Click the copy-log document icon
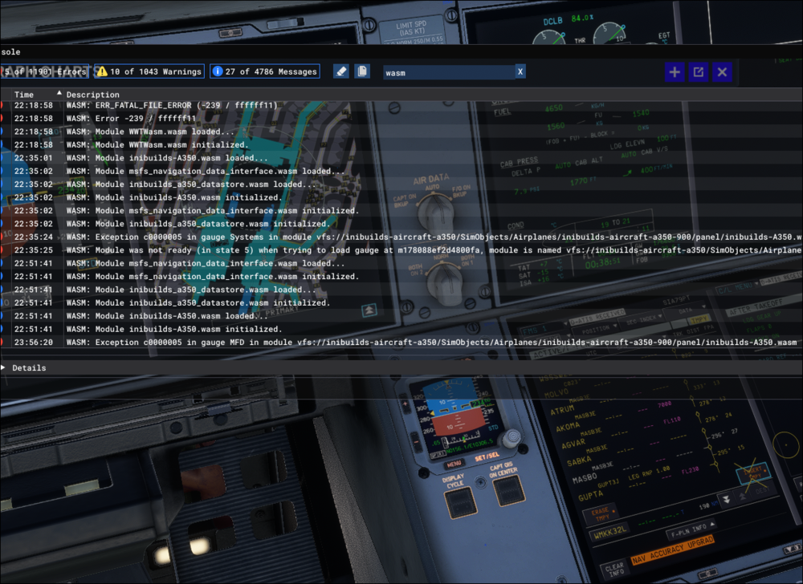The image size is (803, 584). pos(362,71)
